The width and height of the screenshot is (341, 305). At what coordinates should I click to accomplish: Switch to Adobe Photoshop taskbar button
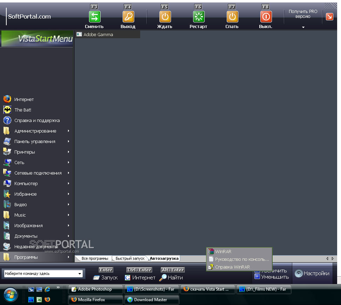pos(96,289)
